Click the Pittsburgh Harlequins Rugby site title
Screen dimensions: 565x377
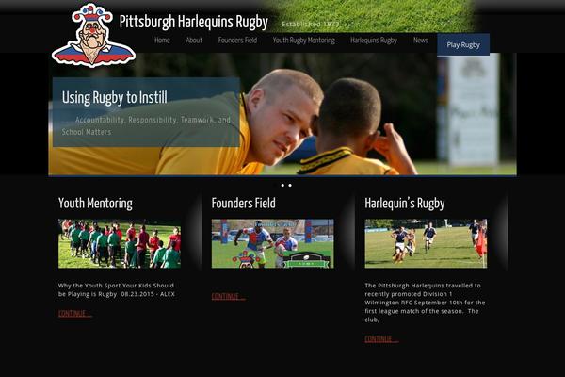(194, 22)
